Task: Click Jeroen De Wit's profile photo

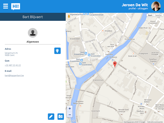Action: (x=156, y=6)
